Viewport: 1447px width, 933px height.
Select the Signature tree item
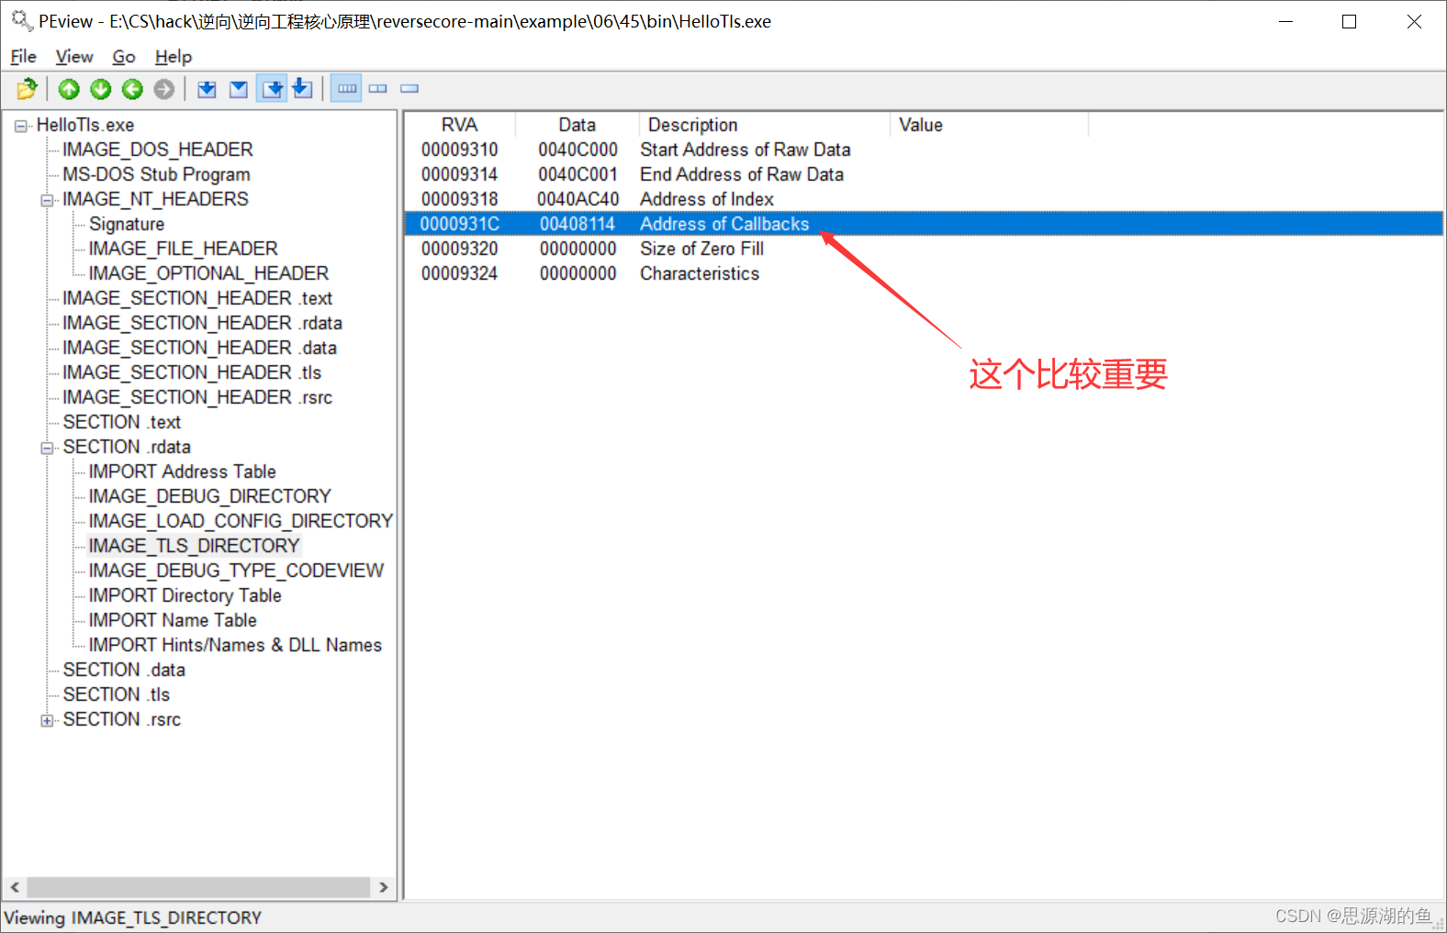coord(127,224)
